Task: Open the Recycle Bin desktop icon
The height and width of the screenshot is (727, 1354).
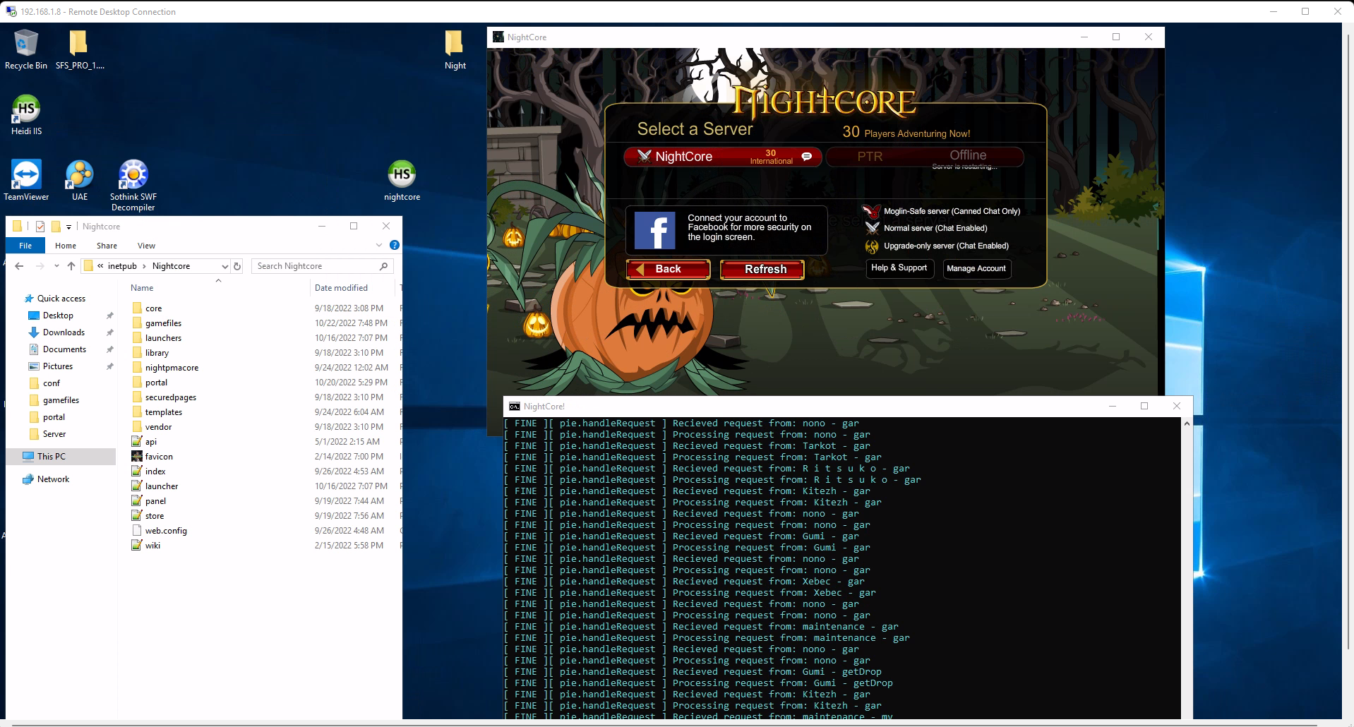Action: tap(26, 49)
